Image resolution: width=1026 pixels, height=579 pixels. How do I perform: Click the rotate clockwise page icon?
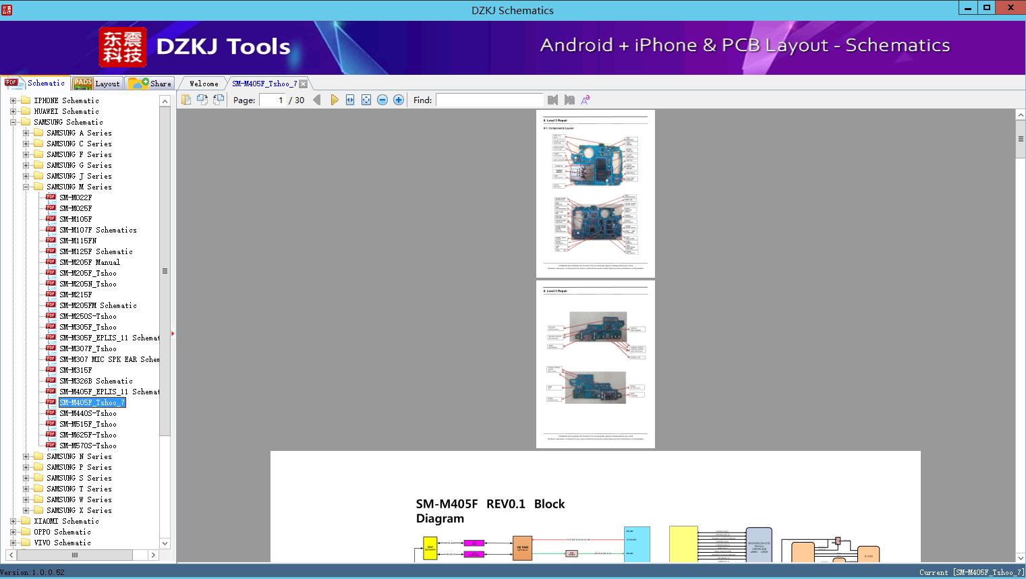tap(219, 100)
